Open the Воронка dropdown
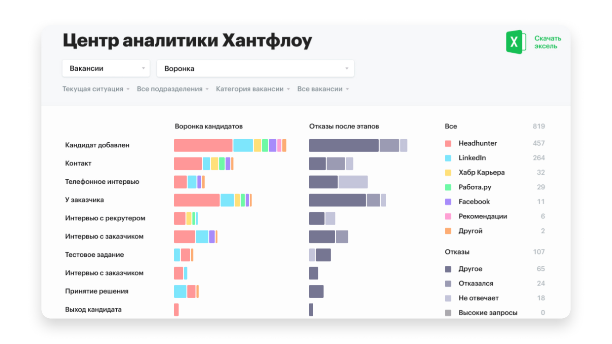The width and height of the screenshot is (612, 344). tap(255, 68)
